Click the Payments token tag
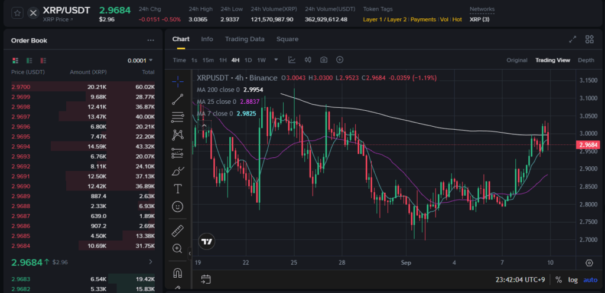605x293 pixels. click(x=423, y=19)
